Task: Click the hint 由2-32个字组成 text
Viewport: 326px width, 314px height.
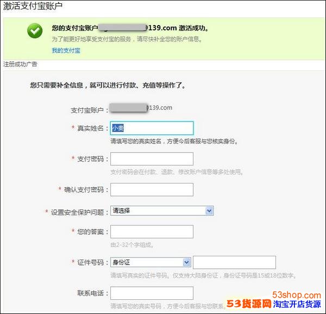Action: coord(132,245)
